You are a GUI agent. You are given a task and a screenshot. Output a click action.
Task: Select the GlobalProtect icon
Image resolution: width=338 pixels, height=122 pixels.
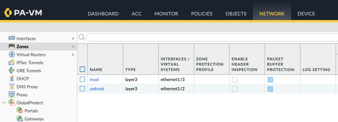pyautogui.click(x=12, y=103)
